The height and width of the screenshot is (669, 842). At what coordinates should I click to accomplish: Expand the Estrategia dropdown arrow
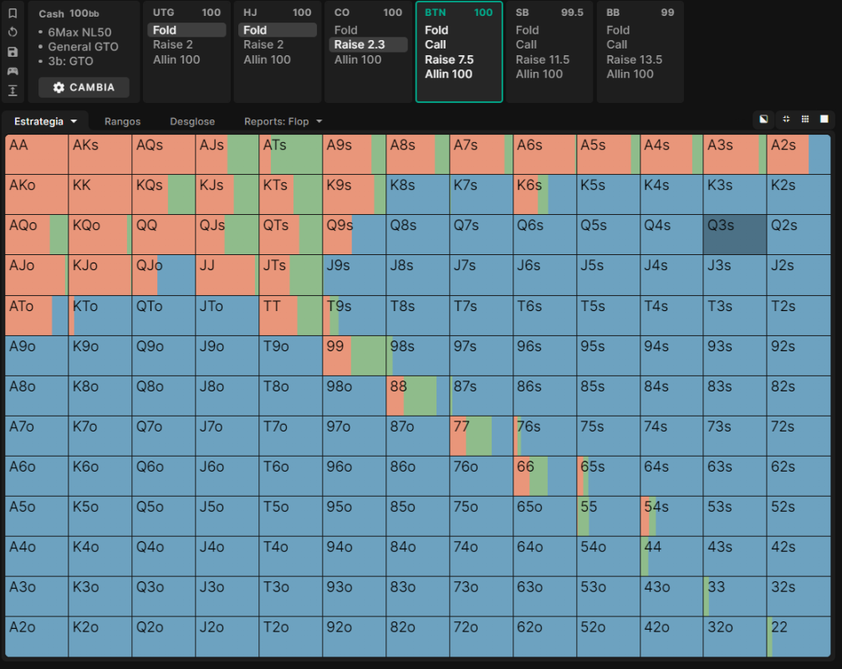point(74,121)
